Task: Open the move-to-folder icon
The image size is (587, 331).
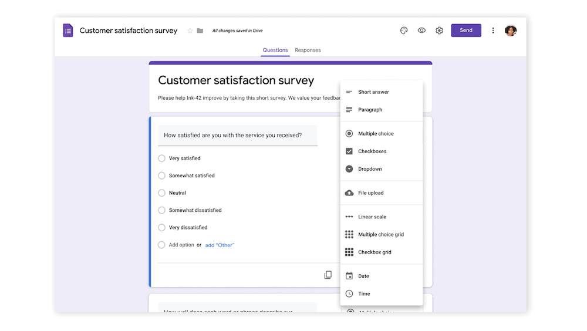Action: pyautogui.click(x=200, y=31)
